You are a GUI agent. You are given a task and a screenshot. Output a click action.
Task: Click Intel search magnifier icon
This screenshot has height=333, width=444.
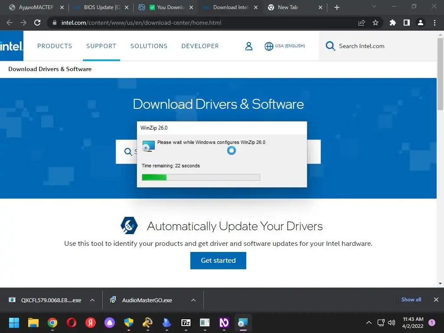pos(330,46)
